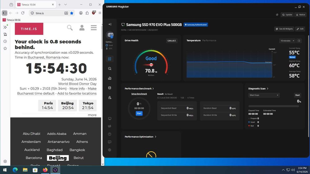Viewport: 310px width, 174px height.
Task: Start the performance benchmark
Action: 139,113
